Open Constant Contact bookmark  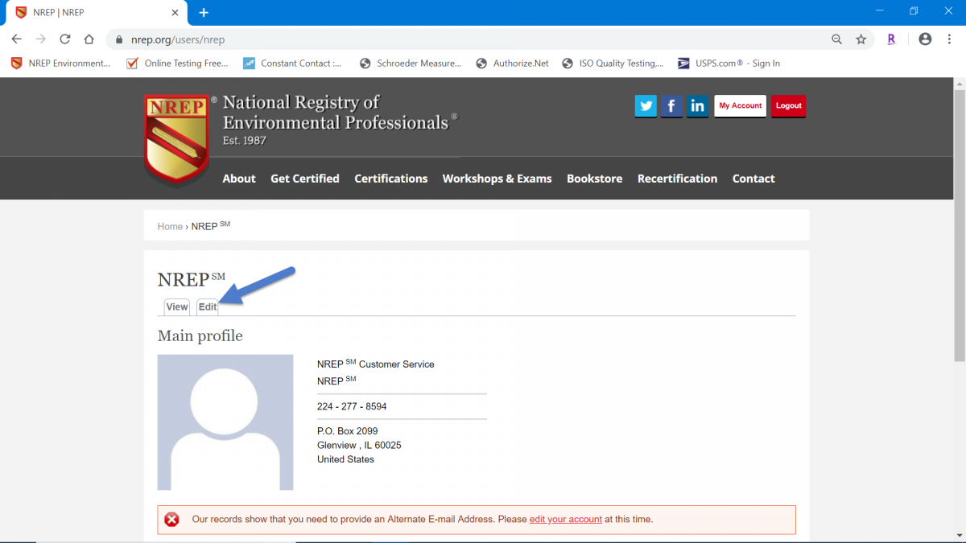[292, 63]
